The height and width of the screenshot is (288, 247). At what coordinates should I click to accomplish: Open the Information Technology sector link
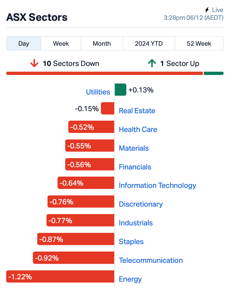(157, 186)
